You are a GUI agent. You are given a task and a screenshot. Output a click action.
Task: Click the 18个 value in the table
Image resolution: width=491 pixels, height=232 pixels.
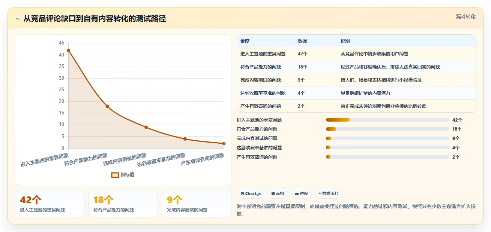(x=302, y=67)
